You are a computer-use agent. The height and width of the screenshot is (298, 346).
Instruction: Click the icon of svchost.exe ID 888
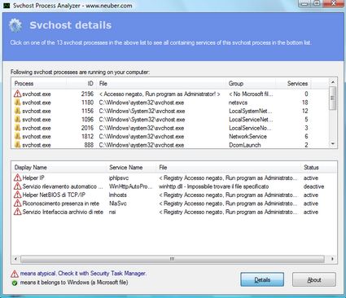[x=17, y=145]
